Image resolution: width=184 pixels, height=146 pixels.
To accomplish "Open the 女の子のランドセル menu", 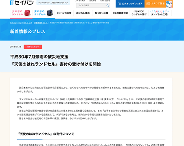I will click(x=21, y=13).
